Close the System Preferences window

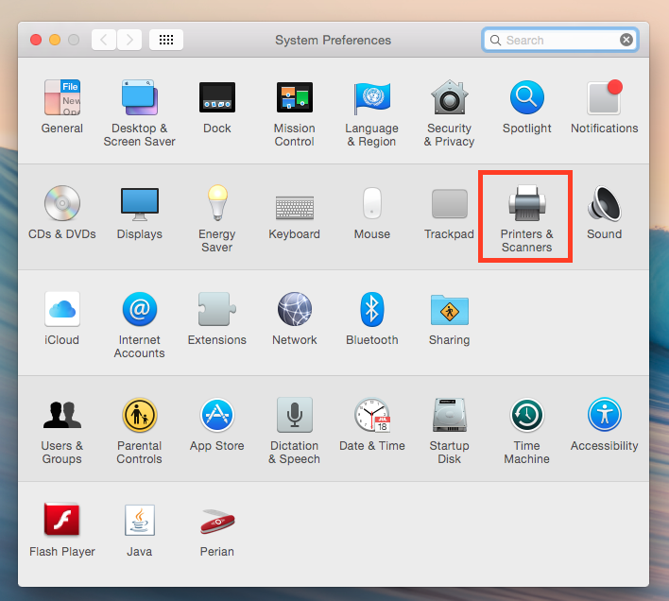pos(36,40)
